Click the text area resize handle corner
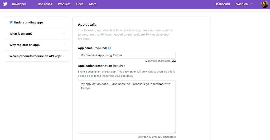Screen dimensions: 270x140 click(x=174, y=132)
